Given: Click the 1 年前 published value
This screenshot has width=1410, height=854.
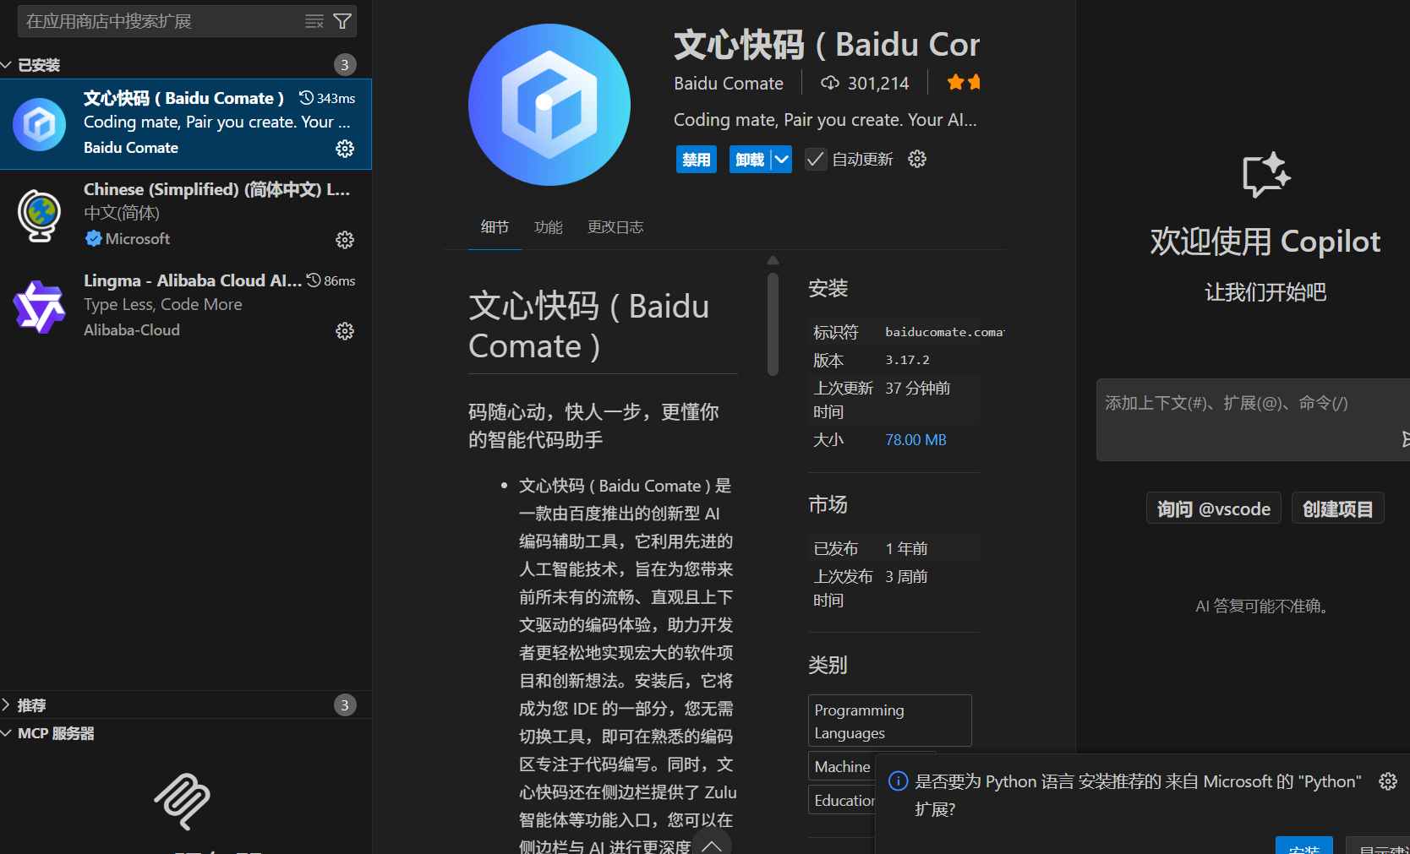Looking at the screenshot, I should pyautogui.click(x=906, y=548).
